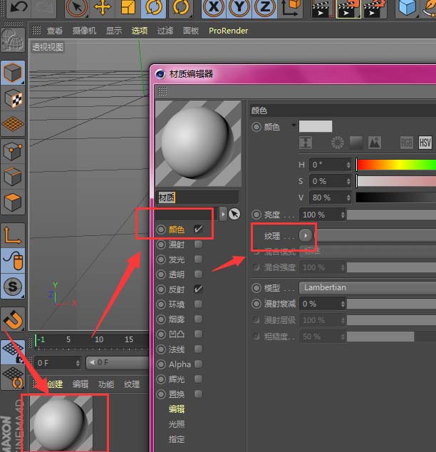This screenshot has height=452, width=436.
Task: Click the Undo arrow icon
Action: click(19, 7)
